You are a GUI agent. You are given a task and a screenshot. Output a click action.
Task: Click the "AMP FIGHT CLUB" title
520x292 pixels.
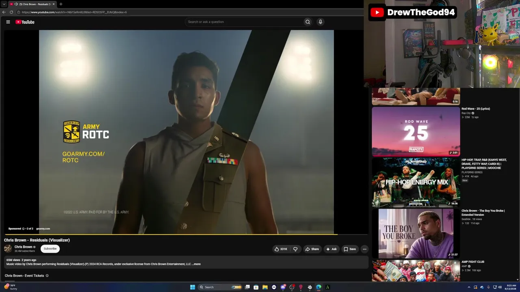pyautogui.click(x=473, y=262)
